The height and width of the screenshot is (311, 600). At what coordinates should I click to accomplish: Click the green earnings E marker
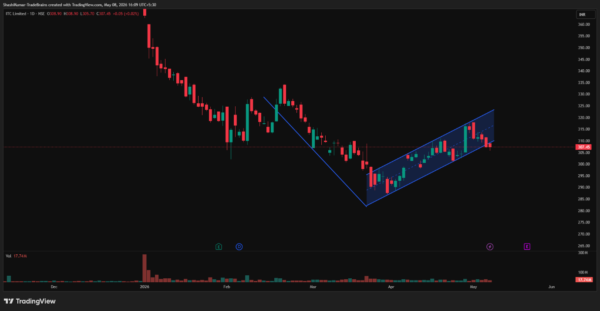tap(219, 247)
